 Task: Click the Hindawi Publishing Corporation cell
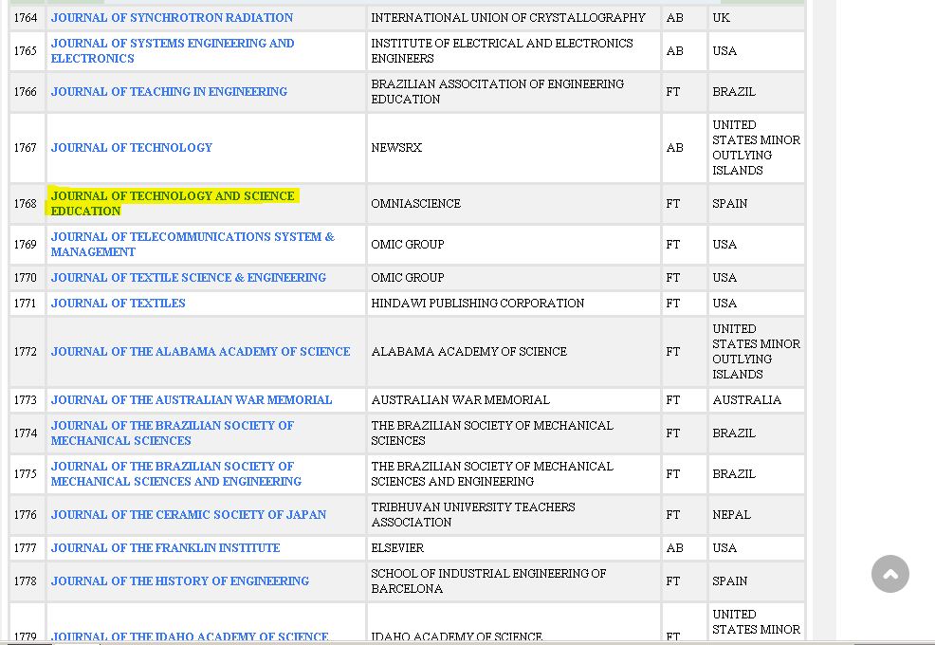[x=514, y=304]
